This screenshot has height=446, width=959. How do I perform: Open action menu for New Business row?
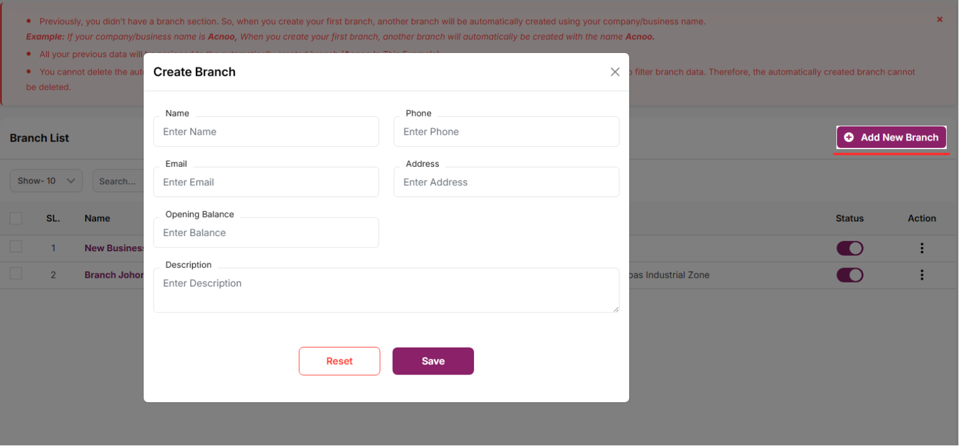(921, 248)
